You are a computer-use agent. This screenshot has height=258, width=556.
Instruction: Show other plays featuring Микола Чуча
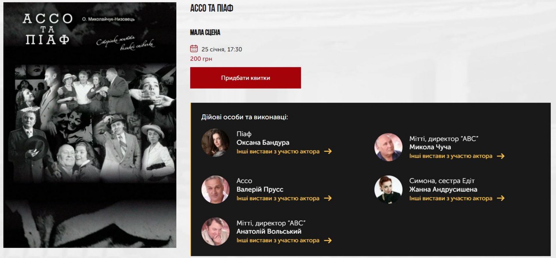[x=451, y=156]
